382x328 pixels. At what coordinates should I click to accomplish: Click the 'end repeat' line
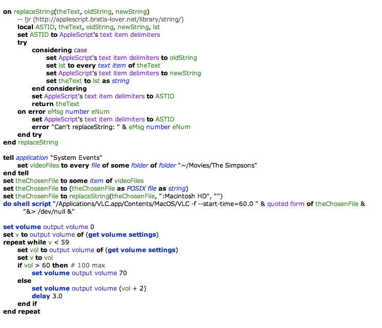pos(22,312)
